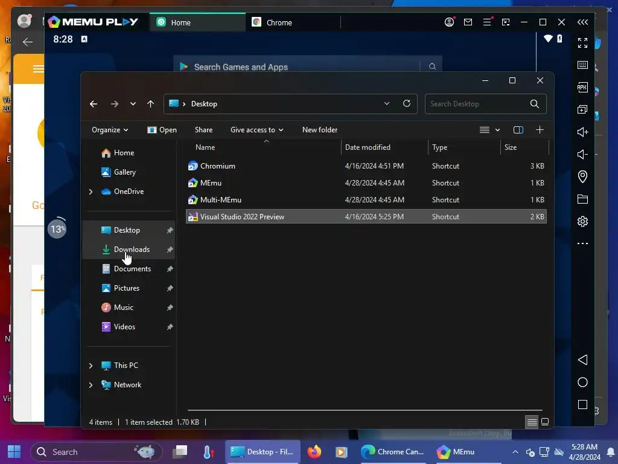Click the Share button
This screenshot has width=618, height=464.
pos(203,130)
